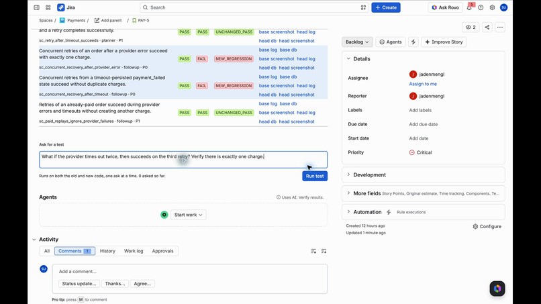Switch to the All activity tab
The height and width of the screenshot is (304, 541).
pos(47,251)
